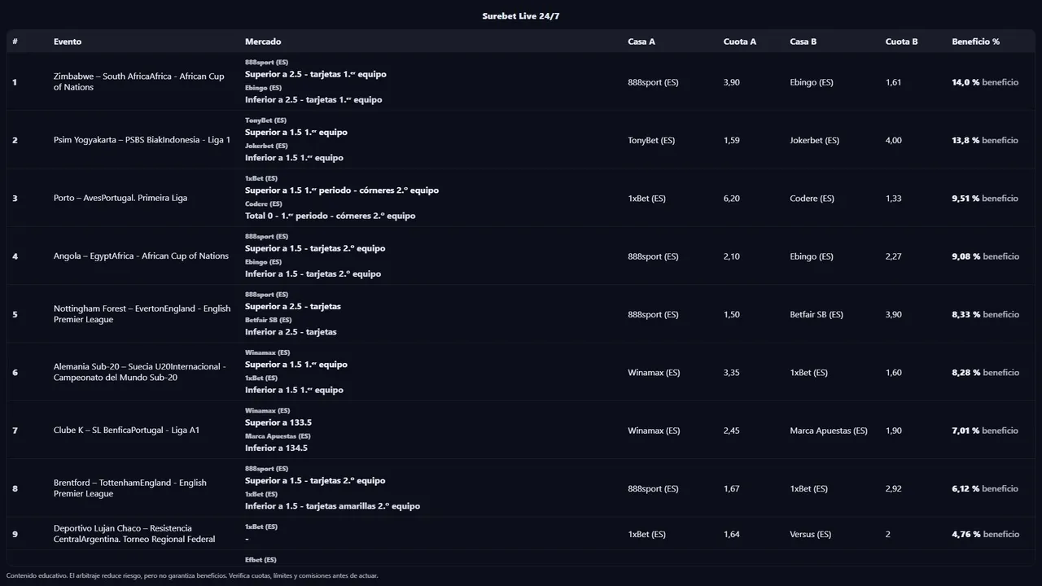Image resolution: width=1042 pixels, height=586 pixels.
Task: Select Marca Apuestas (ES) in Casa B column
Action: click(x=828, y=431)
